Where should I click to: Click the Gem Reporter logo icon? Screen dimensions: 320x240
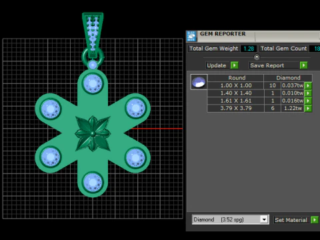[191, 37]
